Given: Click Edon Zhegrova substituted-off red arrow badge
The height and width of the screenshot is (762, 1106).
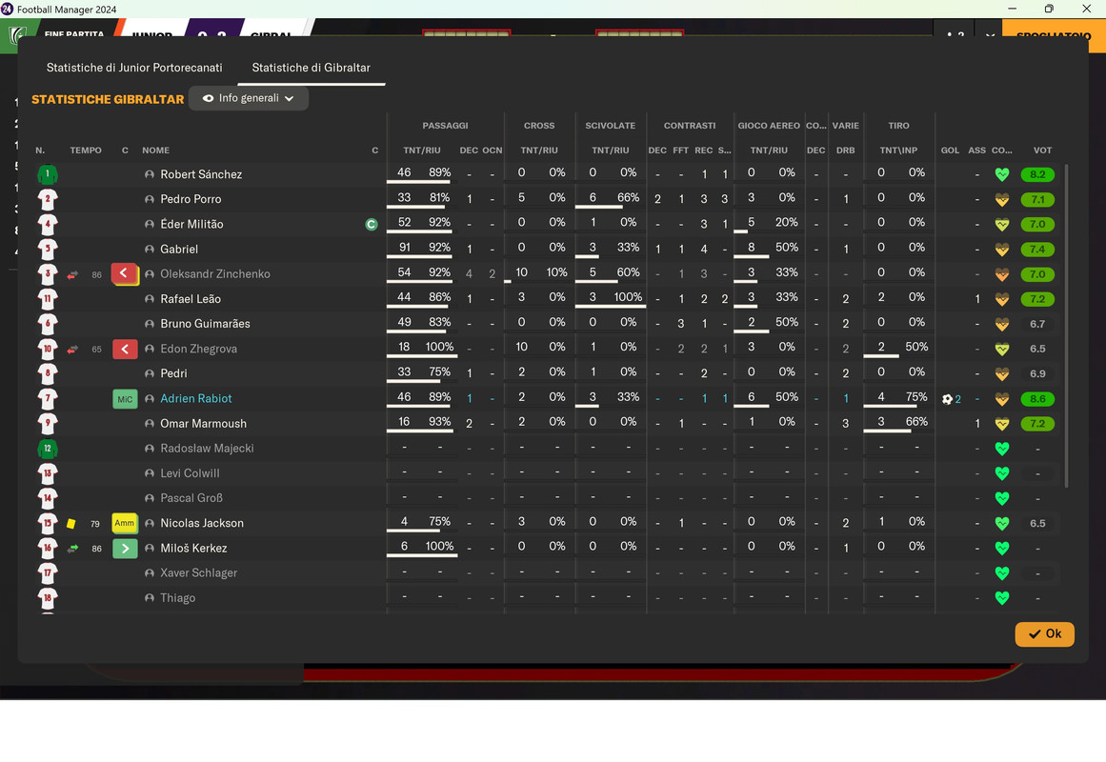Looking at the screenshot, I should pyautogui.click(x=125, y=349).
